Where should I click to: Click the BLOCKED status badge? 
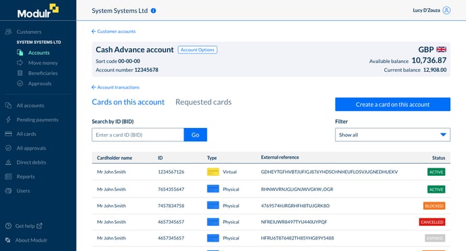click(434, 206)
